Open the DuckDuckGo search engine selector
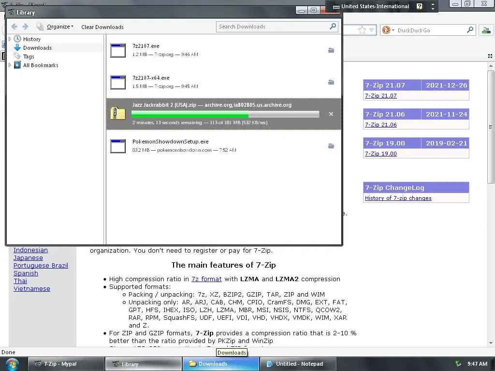 click(x=388, y=30)
